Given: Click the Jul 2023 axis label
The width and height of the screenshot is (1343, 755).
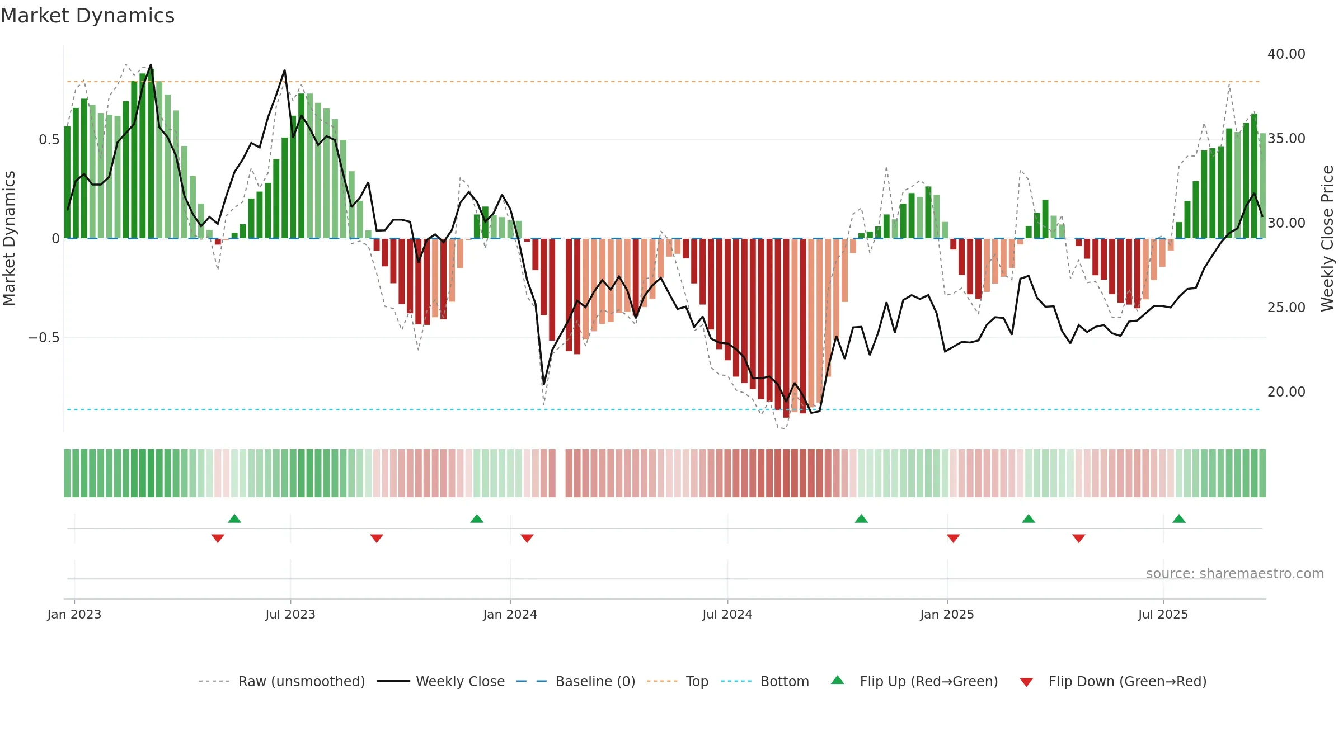Looking at the screenshot, I should (x=290, y=614).
